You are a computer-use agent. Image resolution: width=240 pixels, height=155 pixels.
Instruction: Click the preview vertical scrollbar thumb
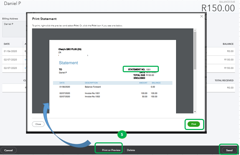tap(195, 51)
